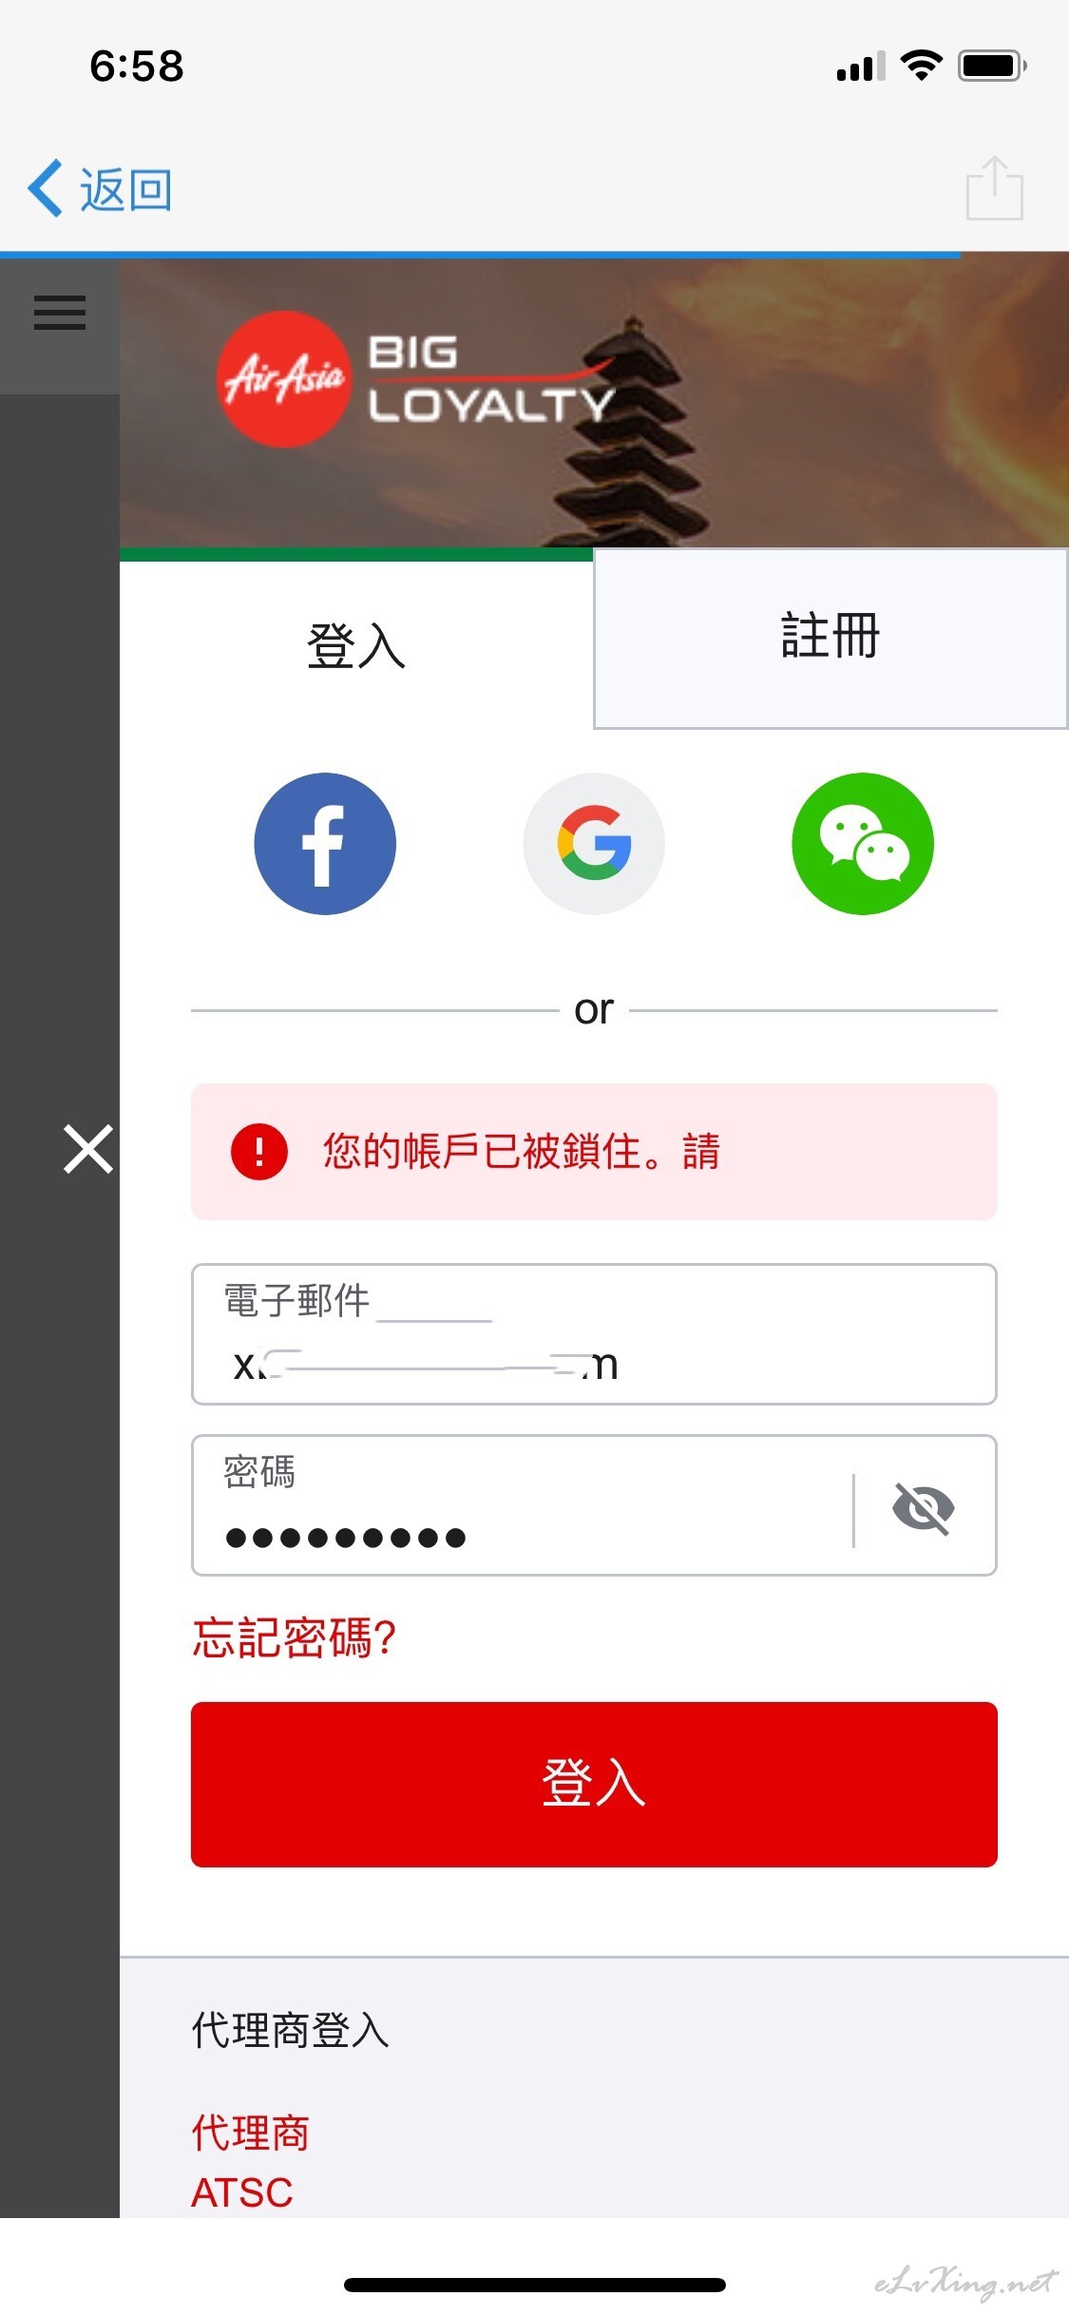
Task: Tap the Facebook login icon
Action: [325, 844]
